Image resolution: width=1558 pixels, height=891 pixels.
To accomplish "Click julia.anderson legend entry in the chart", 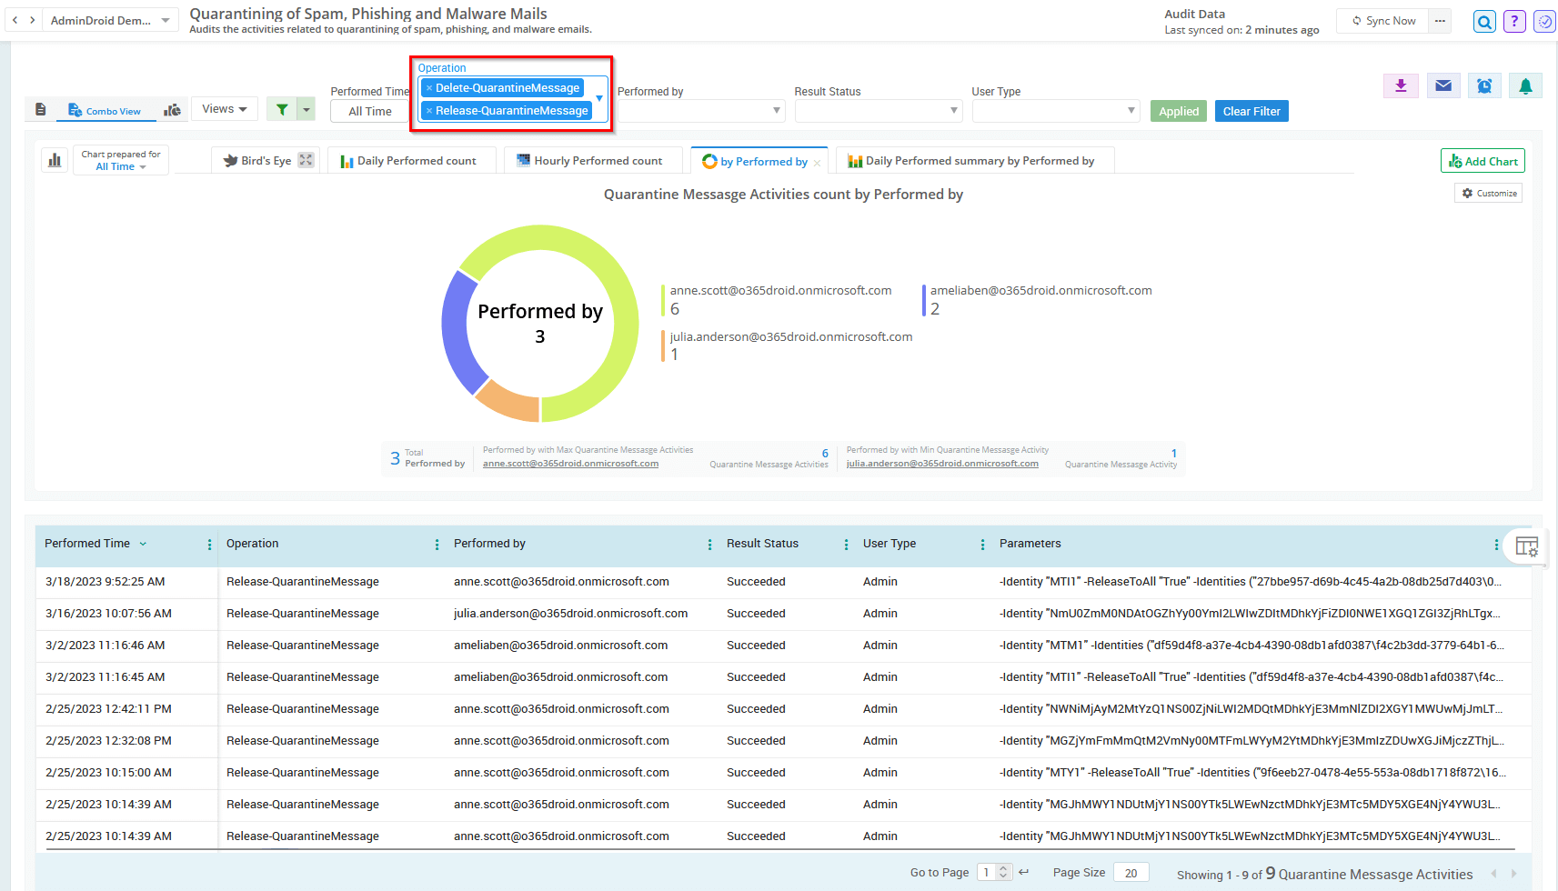I will pyautogui.click(x=788, y=345).
